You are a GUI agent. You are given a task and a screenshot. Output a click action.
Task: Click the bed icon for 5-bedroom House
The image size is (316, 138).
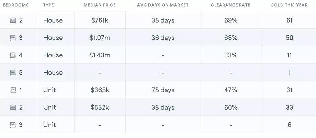pyautogui.click(x=13, y=73)
